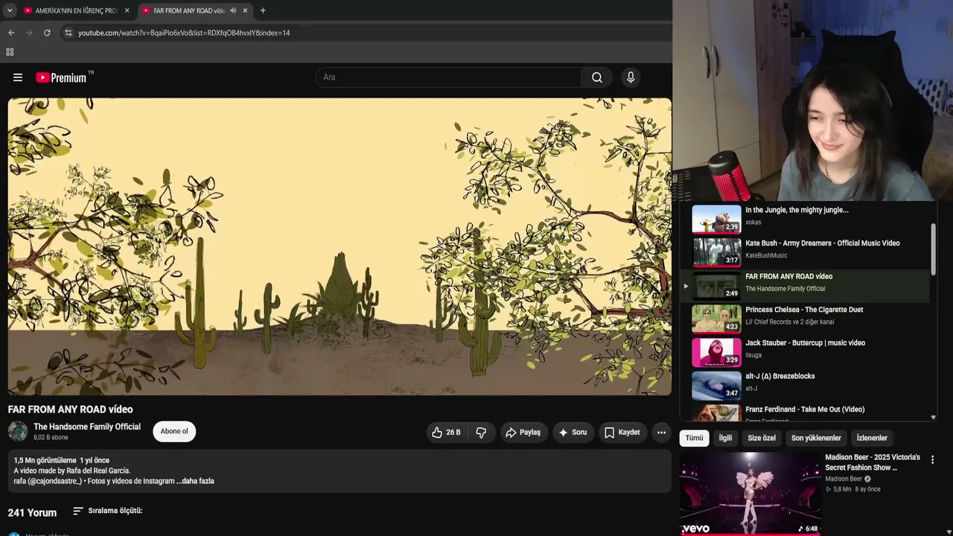Open Madison Beer Victoria's Secret video thumbnail

tap(750, 494)
